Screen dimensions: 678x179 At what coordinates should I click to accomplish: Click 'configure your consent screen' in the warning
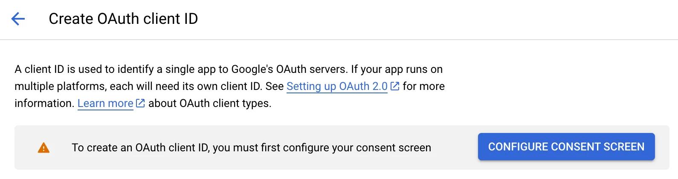coord(357,148)
